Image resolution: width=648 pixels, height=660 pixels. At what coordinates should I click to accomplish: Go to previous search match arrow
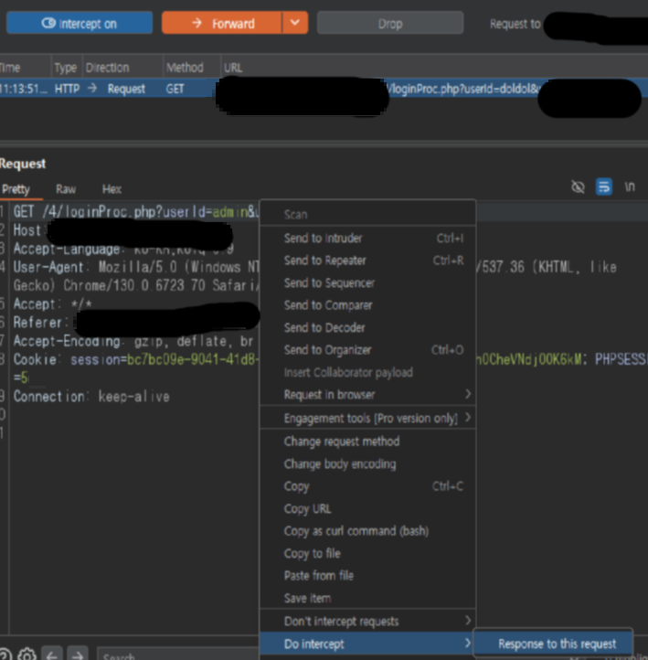[52, 655]
